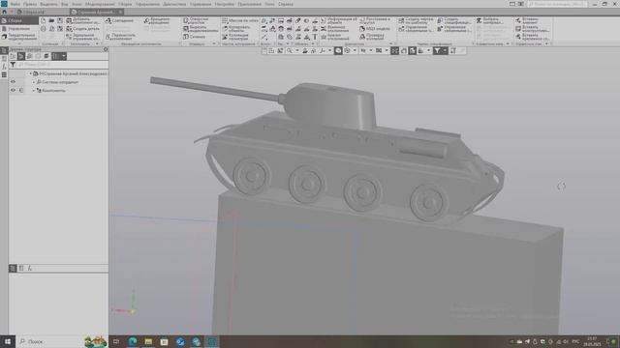Click the text T tool icon

click(x=315, y=37)
